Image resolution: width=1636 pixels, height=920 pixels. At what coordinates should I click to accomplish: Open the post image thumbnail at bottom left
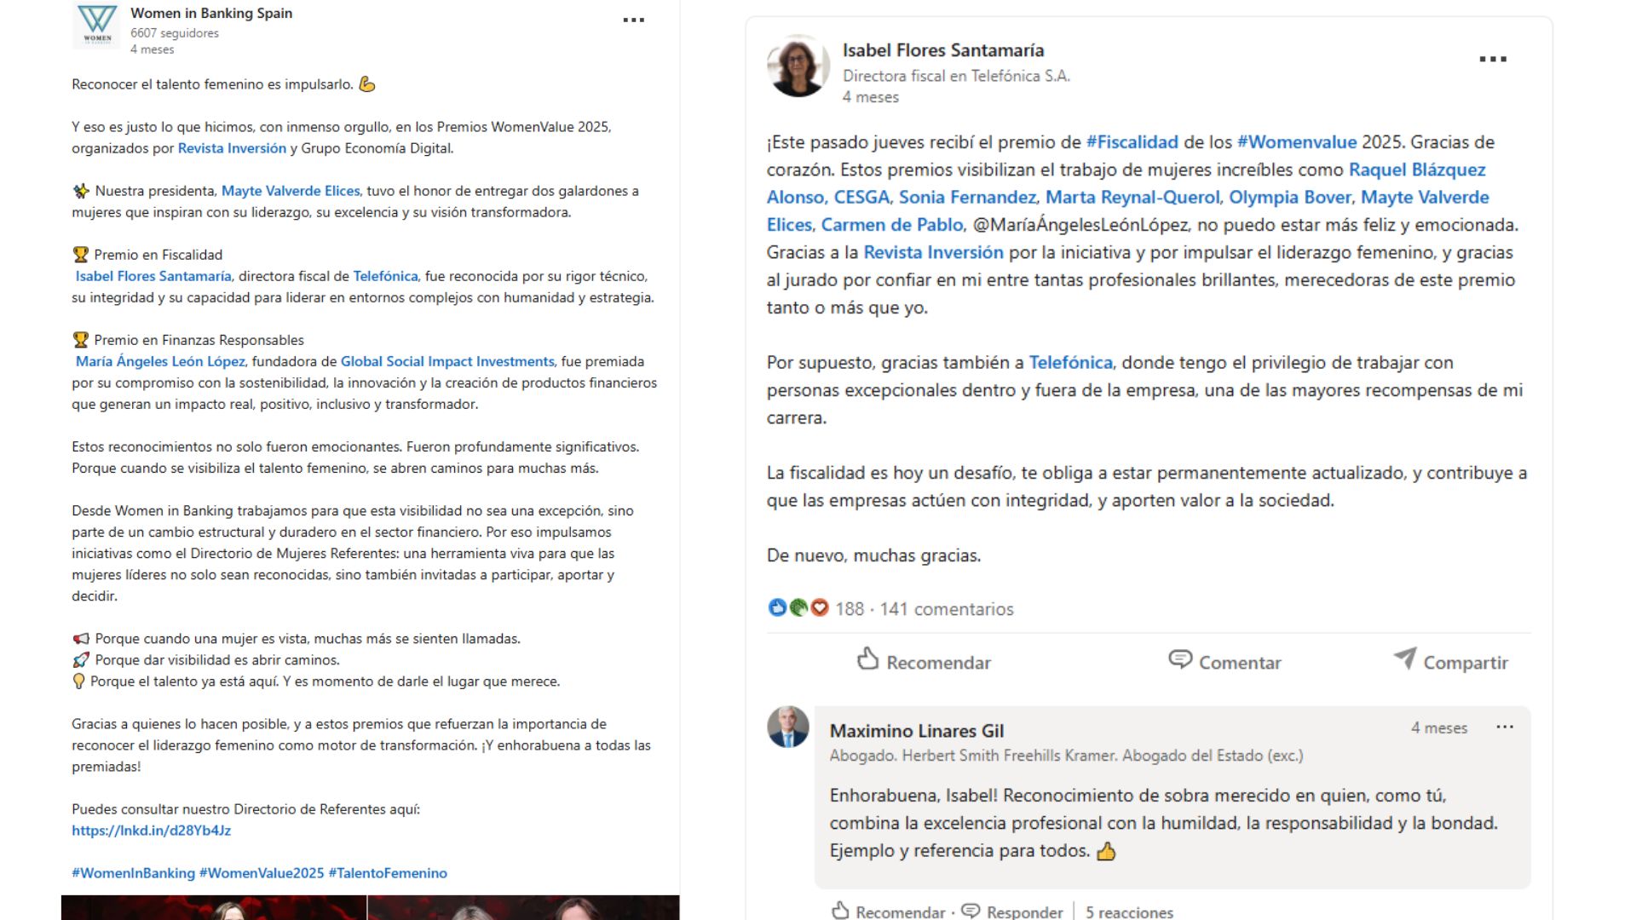point(214,907)
